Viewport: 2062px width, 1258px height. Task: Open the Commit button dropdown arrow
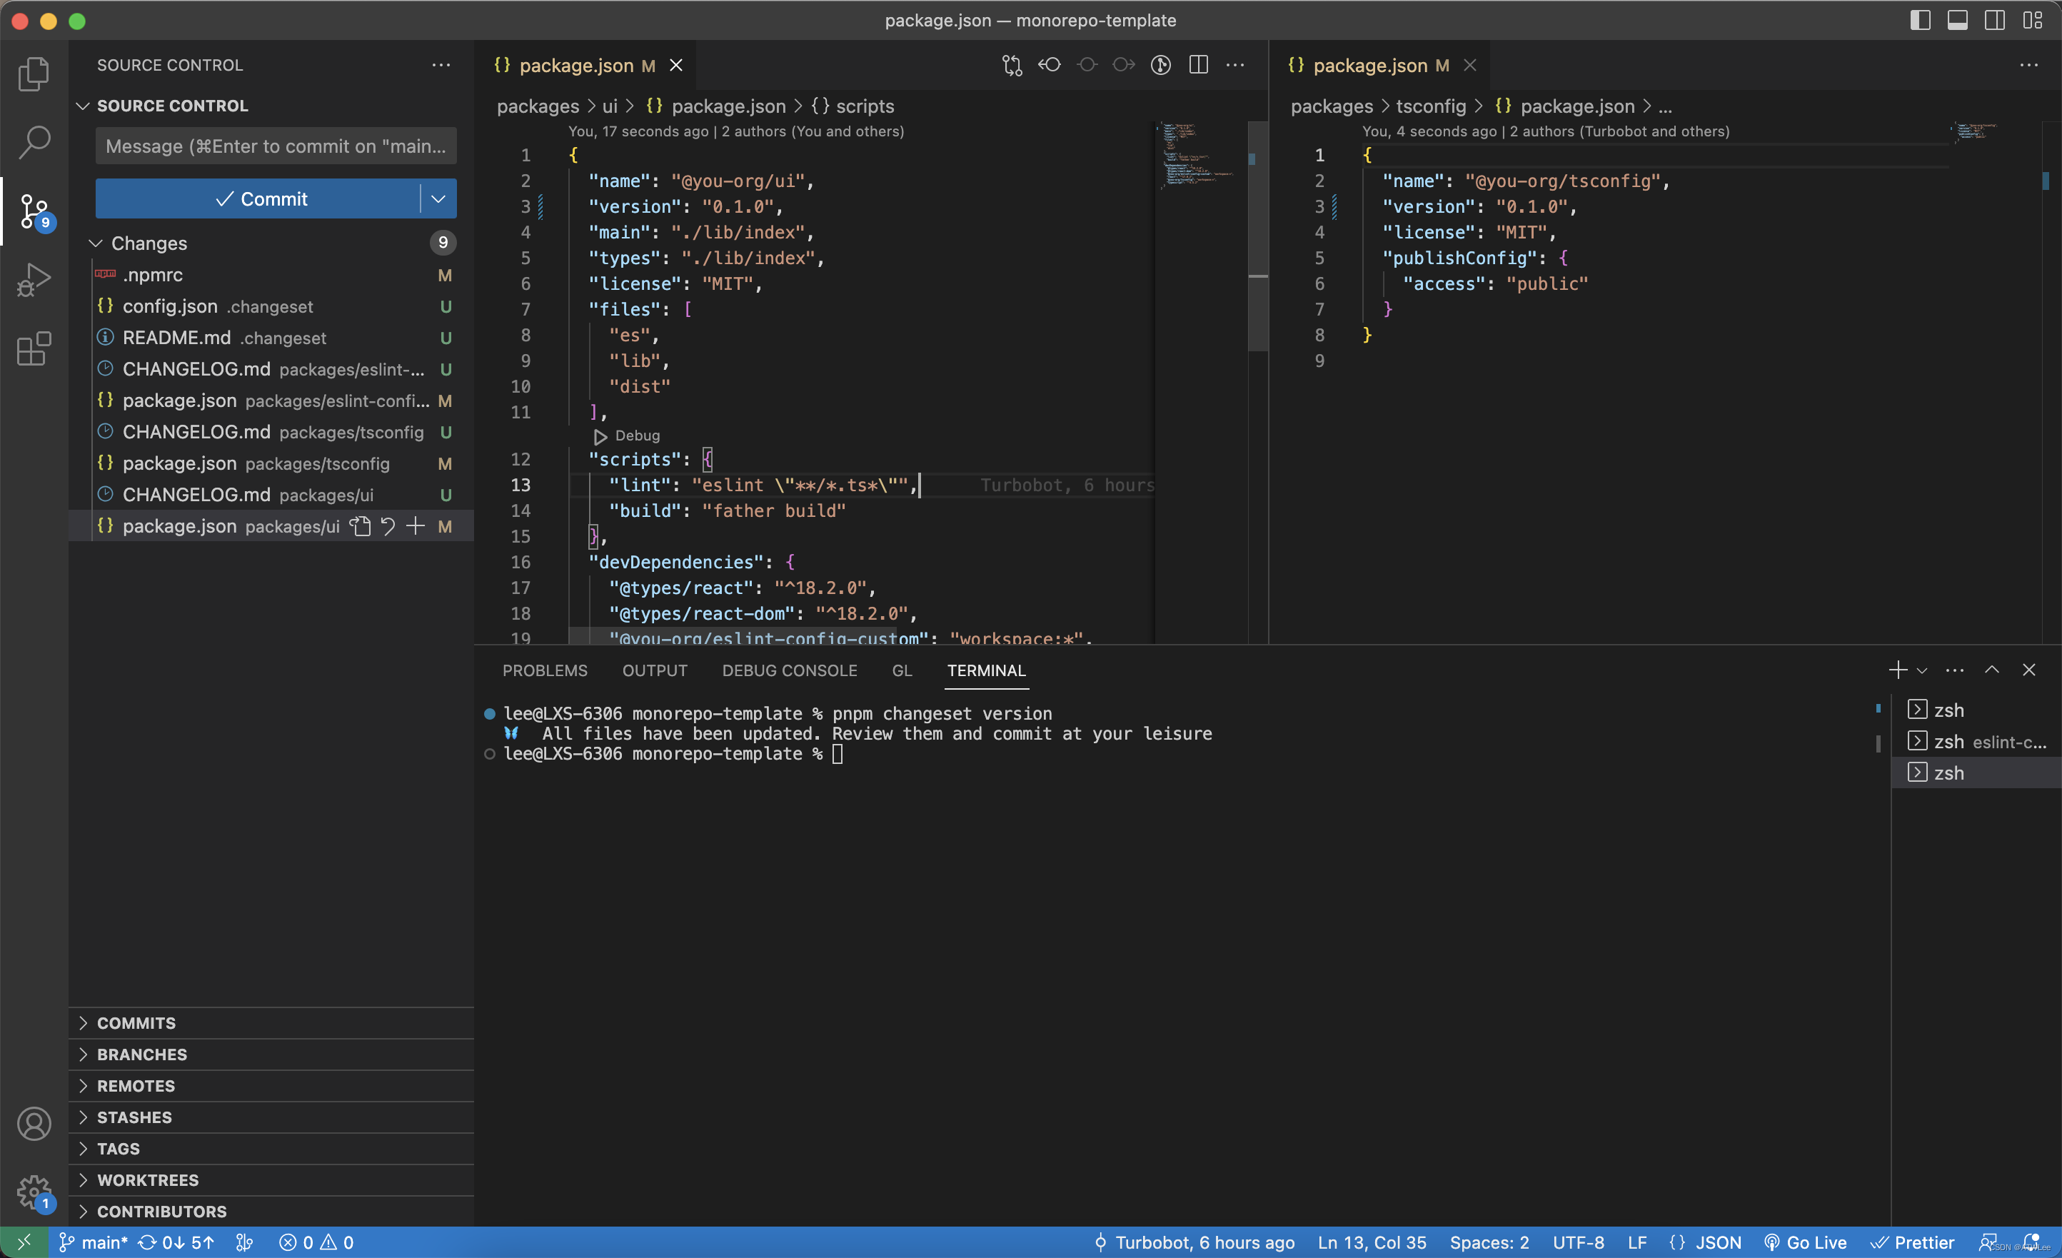point(438,198)
